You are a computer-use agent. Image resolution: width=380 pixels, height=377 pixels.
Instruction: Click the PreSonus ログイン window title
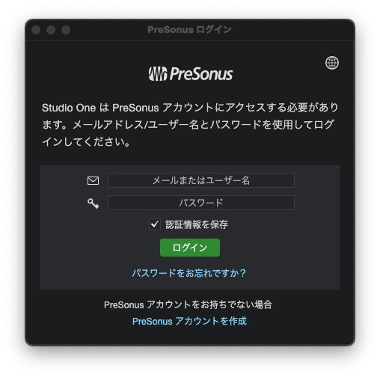pos(189,30)
